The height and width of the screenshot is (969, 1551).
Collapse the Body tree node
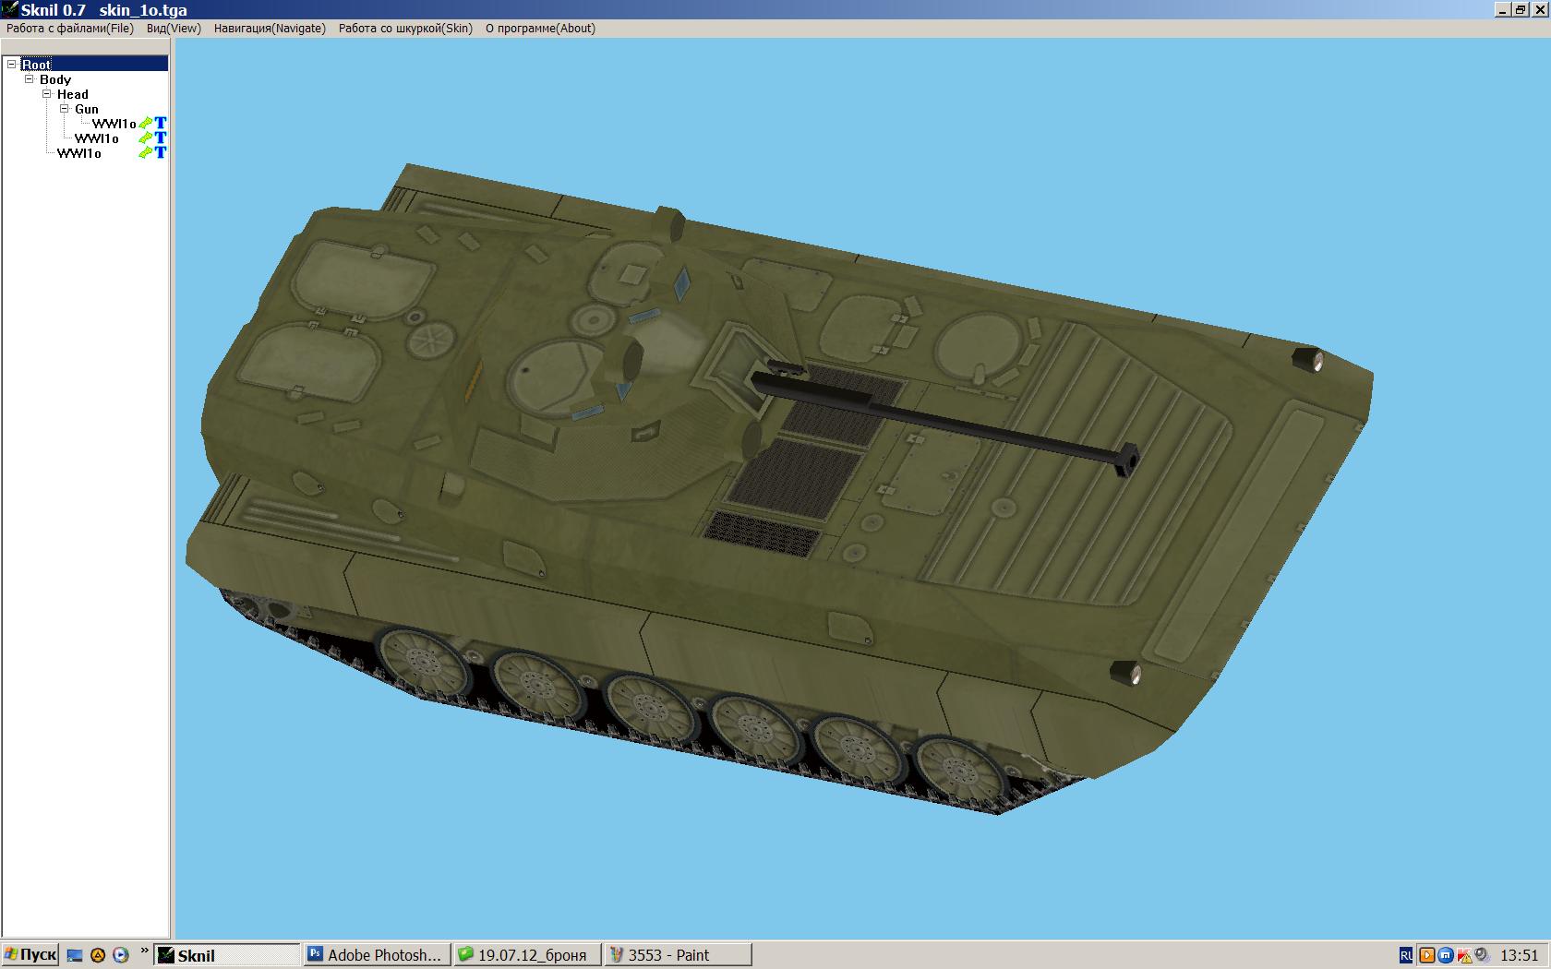coord(30,79)
